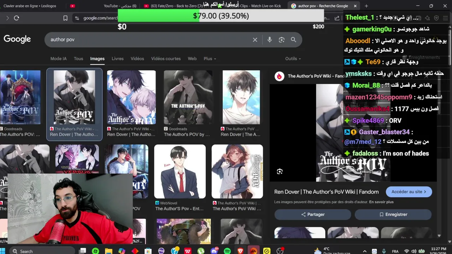The image size is (452, 254).
Task: Select the grey Goodreads Author's POV thumbnail
Action: pos(188,97)
